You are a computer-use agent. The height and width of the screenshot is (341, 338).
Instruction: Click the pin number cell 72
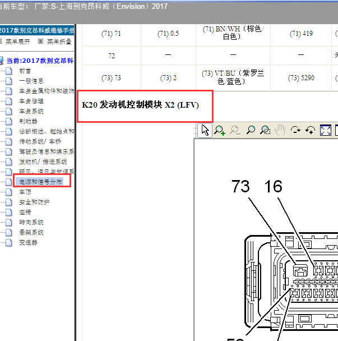pos(112,56)
